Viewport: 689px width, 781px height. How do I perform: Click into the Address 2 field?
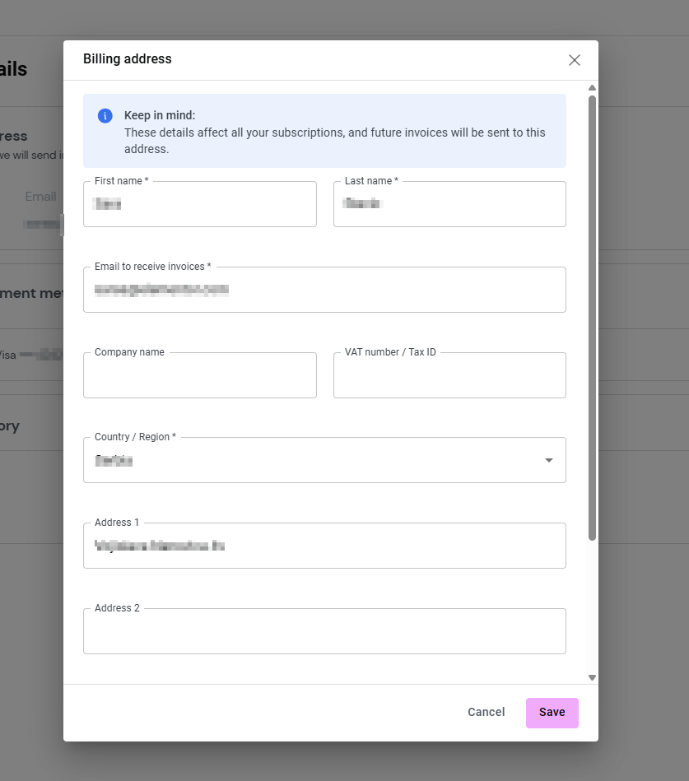324,630
